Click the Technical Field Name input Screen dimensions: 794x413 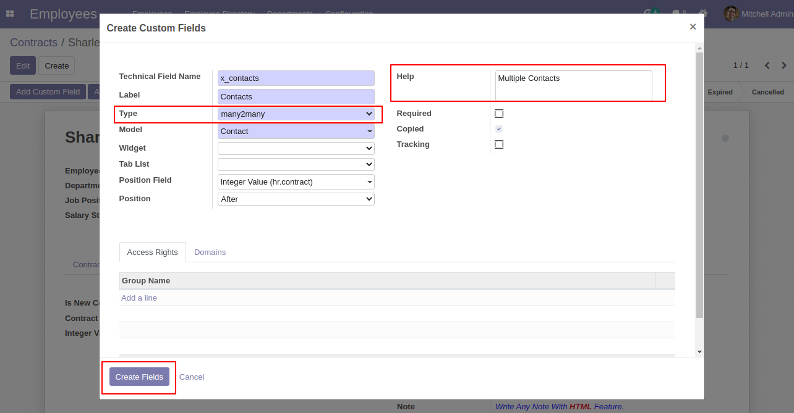point(296,78)
